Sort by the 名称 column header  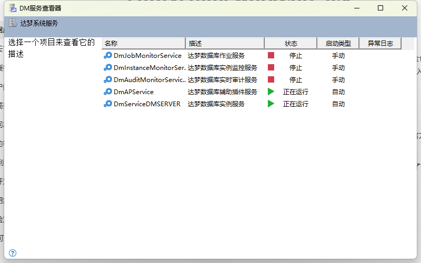pos(143,44)
